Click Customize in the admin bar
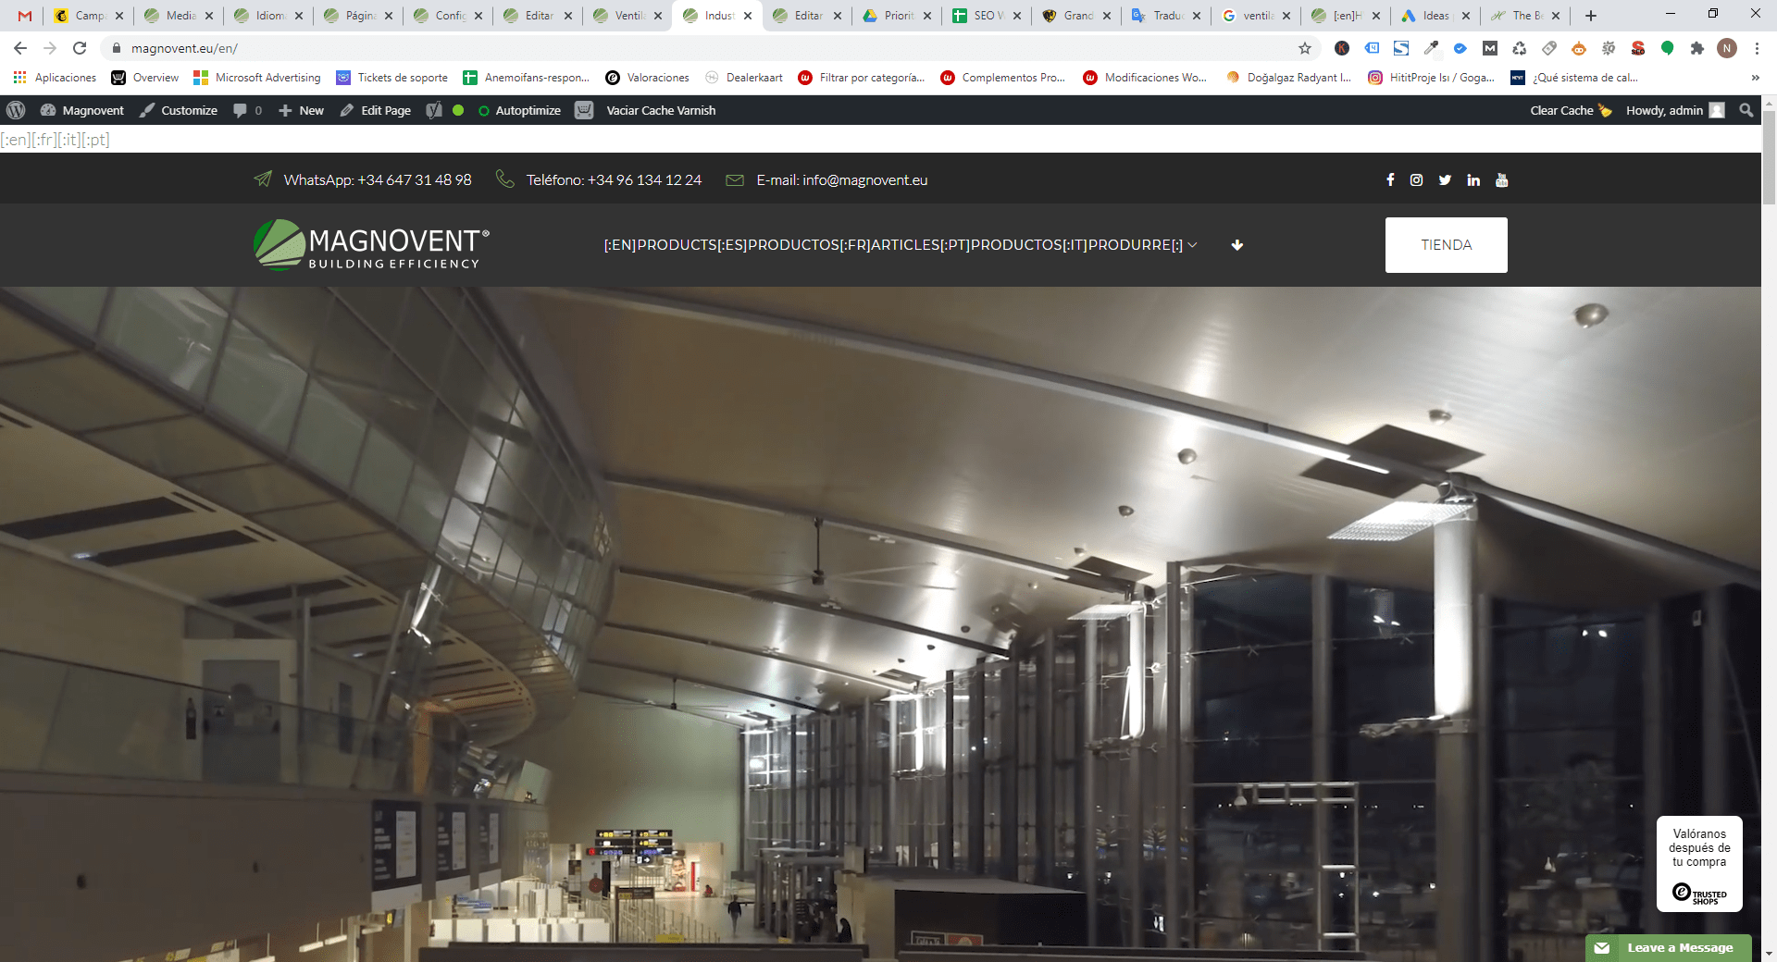The image size is (1777, 962). (x=179, y=110)
